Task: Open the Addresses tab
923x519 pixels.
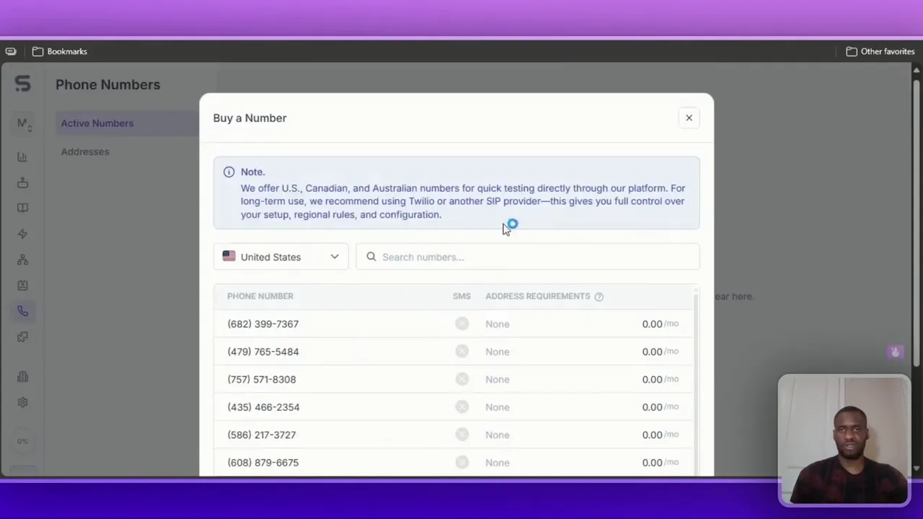Action: click(x=85, y=151)
